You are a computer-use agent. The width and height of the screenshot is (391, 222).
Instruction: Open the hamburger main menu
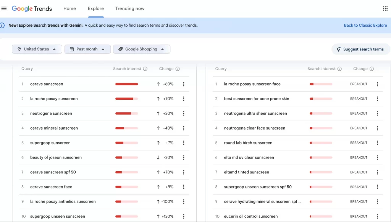[x=4, y=8]
